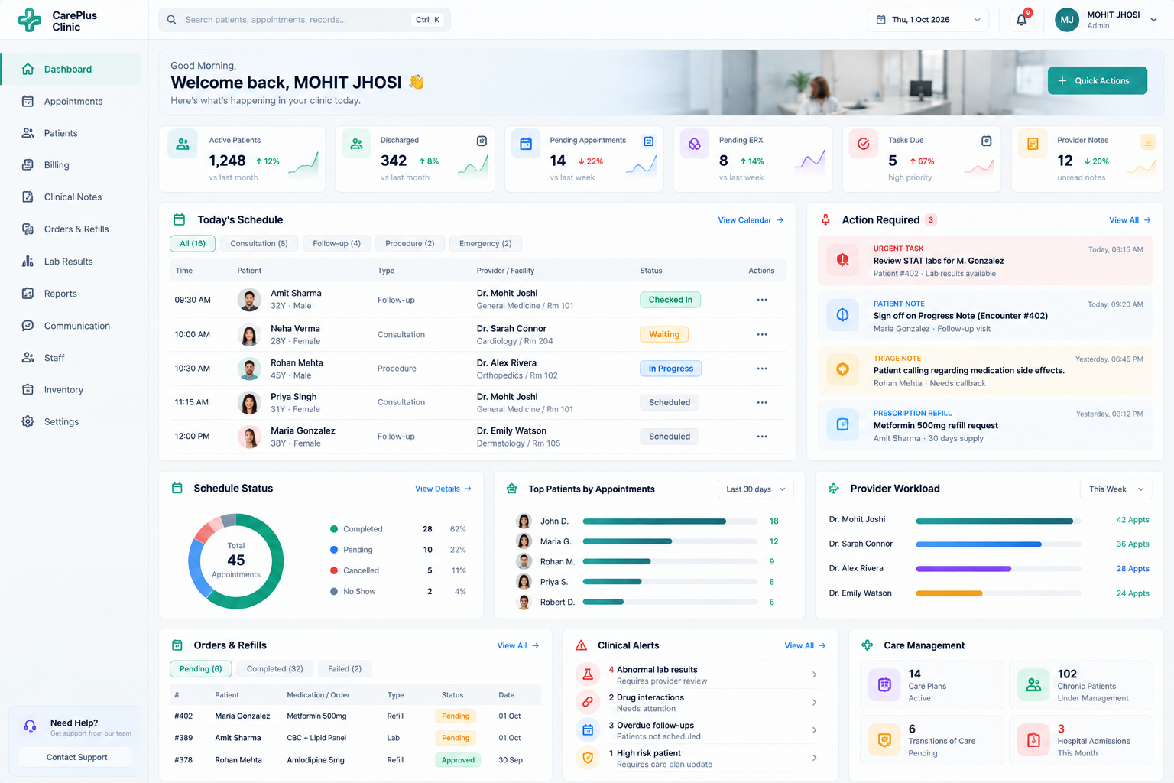Open the Appointments sidebar item
Viewport: 1174px width, 783px height.
[x=72, y=101]
